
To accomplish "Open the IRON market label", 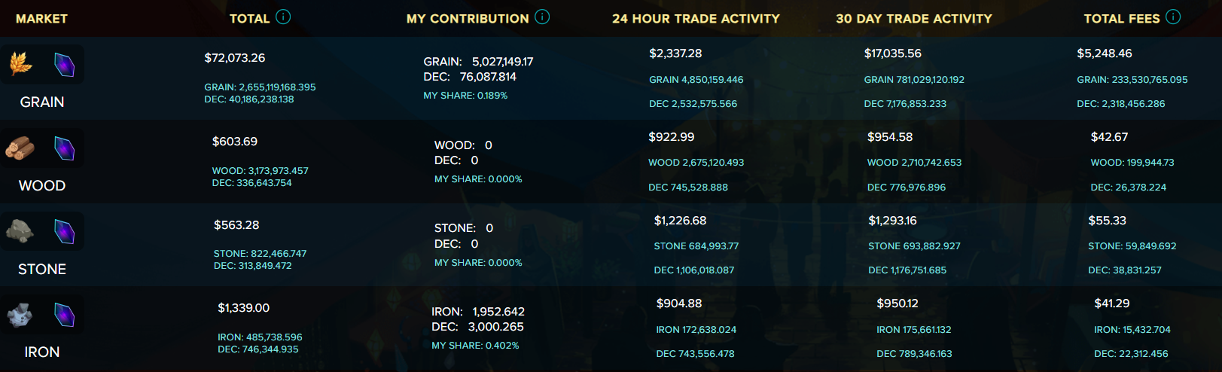I will pos(42,352).
